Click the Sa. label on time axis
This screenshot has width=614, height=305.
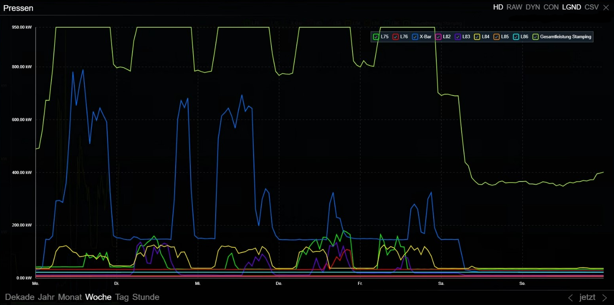point(441,283)
